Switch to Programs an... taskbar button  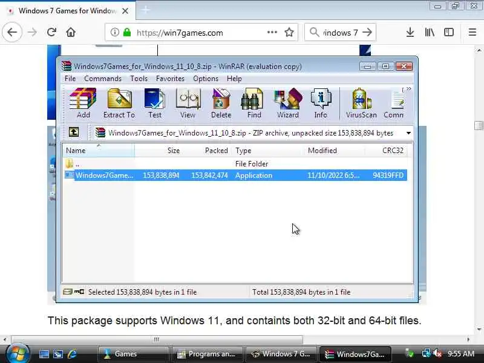pyautogui.click(x=207, y=354)
